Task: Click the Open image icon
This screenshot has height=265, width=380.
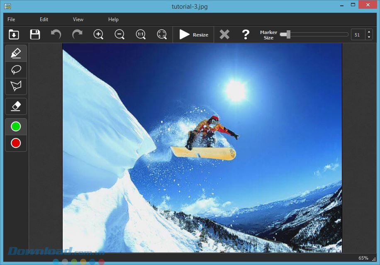Action: coord(14,34)
